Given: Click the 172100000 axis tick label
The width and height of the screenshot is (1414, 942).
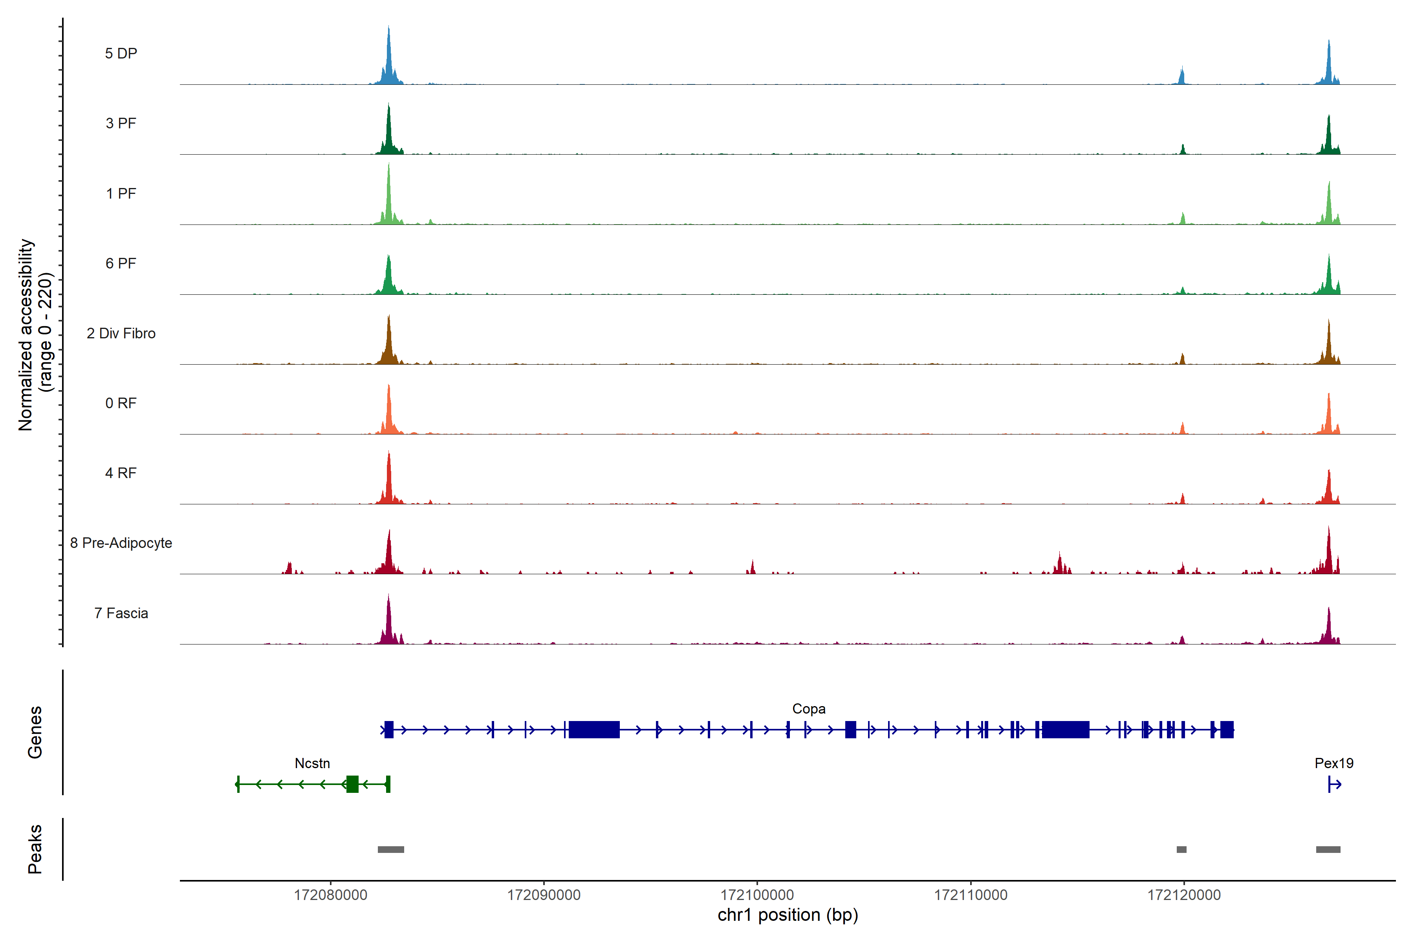Looking at the screenshot, I should 757,895.
